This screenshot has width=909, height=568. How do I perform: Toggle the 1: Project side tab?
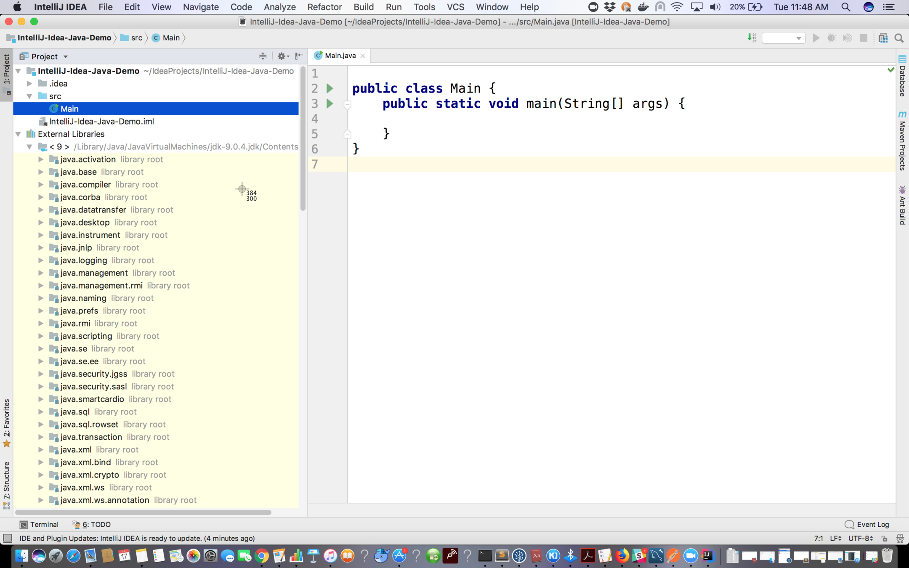pos(6,74)
